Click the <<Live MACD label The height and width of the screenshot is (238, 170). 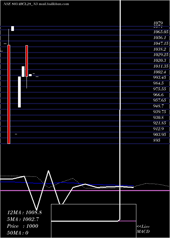(x=143, y=229)
